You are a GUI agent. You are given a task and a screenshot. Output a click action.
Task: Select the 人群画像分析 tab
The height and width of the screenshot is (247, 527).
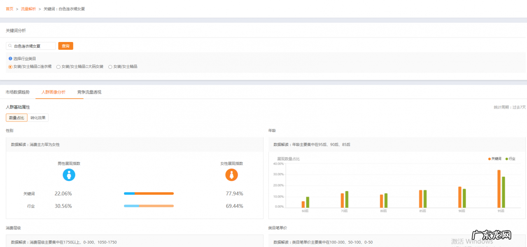click(x=53, y=92)
